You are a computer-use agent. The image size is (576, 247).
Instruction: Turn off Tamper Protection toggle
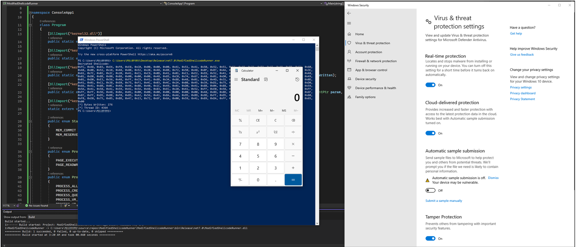(431, 238)
